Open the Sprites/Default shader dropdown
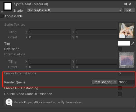The width and height of the screenshot is (136, 112). pos(75,10)
